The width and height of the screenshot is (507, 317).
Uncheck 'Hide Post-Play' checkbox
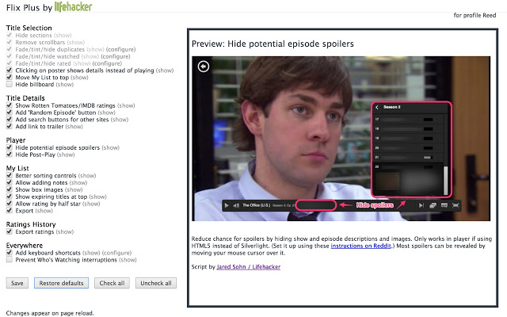(x=9, y=155)
